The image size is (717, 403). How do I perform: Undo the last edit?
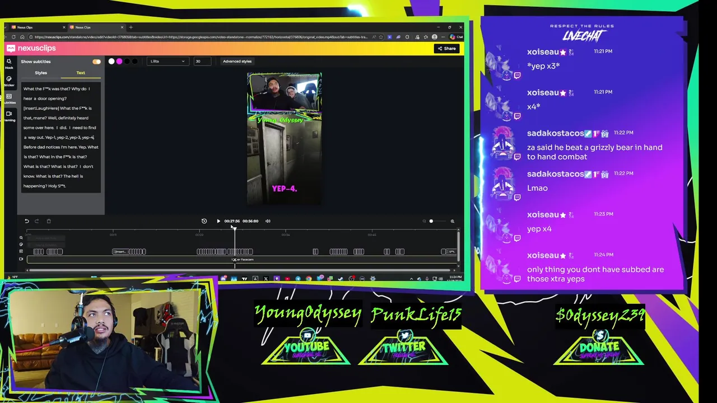[26, 221]
